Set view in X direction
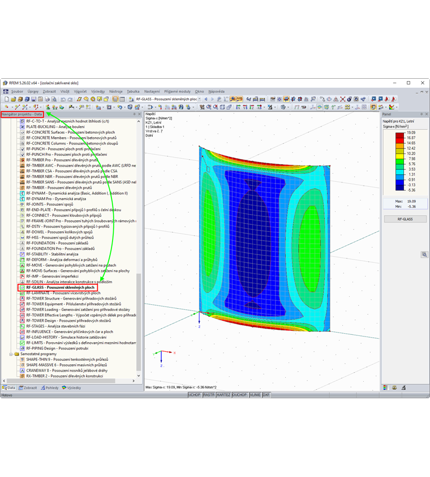430x477 pixels. (x=238, y=107)
